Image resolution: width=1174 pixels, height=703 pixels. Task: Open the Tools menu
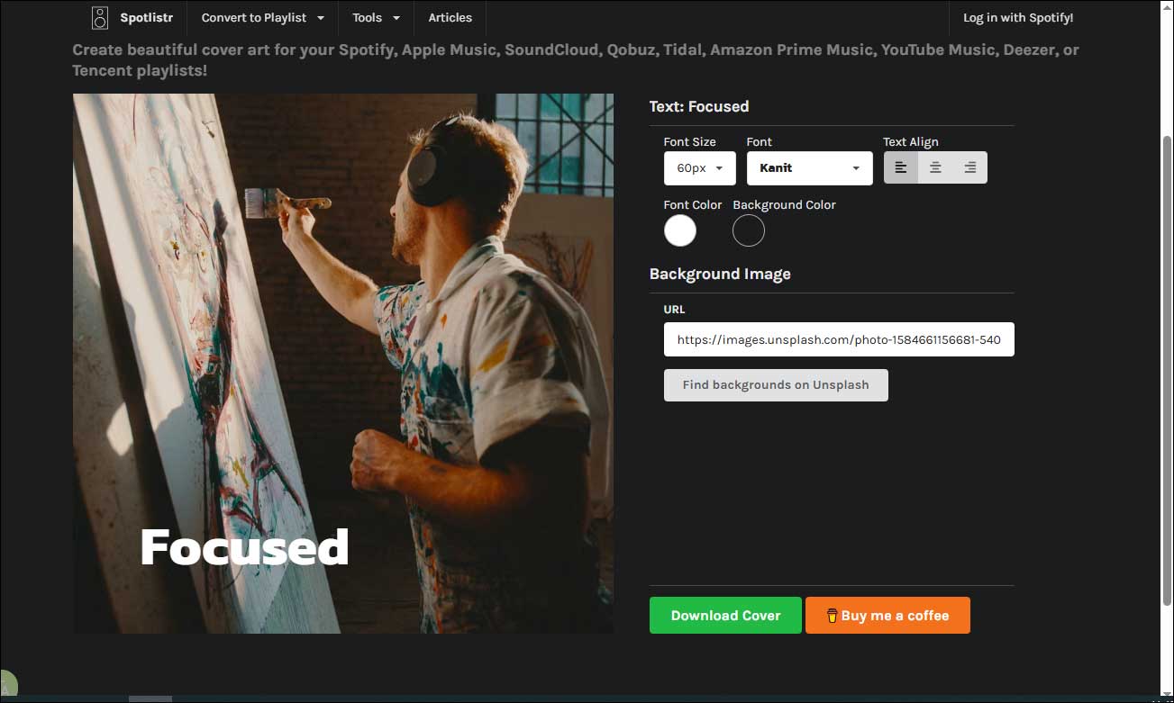click(x=376, y=18)
